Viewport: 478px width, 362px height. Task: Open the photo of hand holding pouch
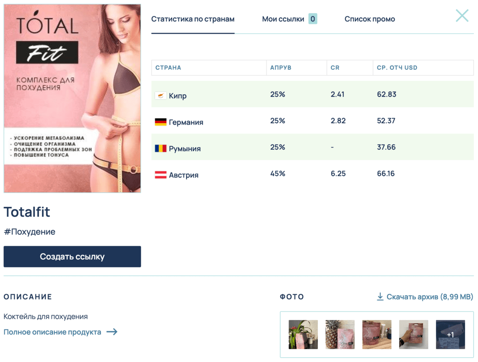[414, 334]
